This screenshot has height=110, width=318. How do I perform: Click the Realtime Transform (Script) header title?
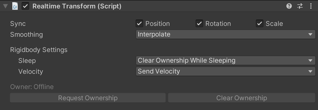click(77, 6)
